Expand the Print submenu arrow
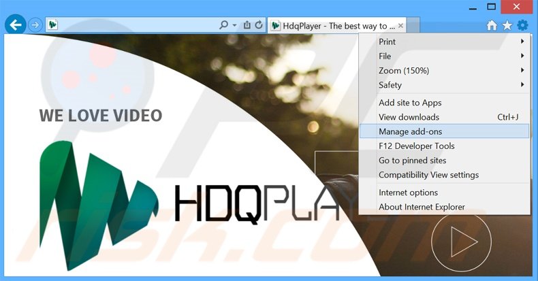Screen dimensions: 538x281 [522, 42]
